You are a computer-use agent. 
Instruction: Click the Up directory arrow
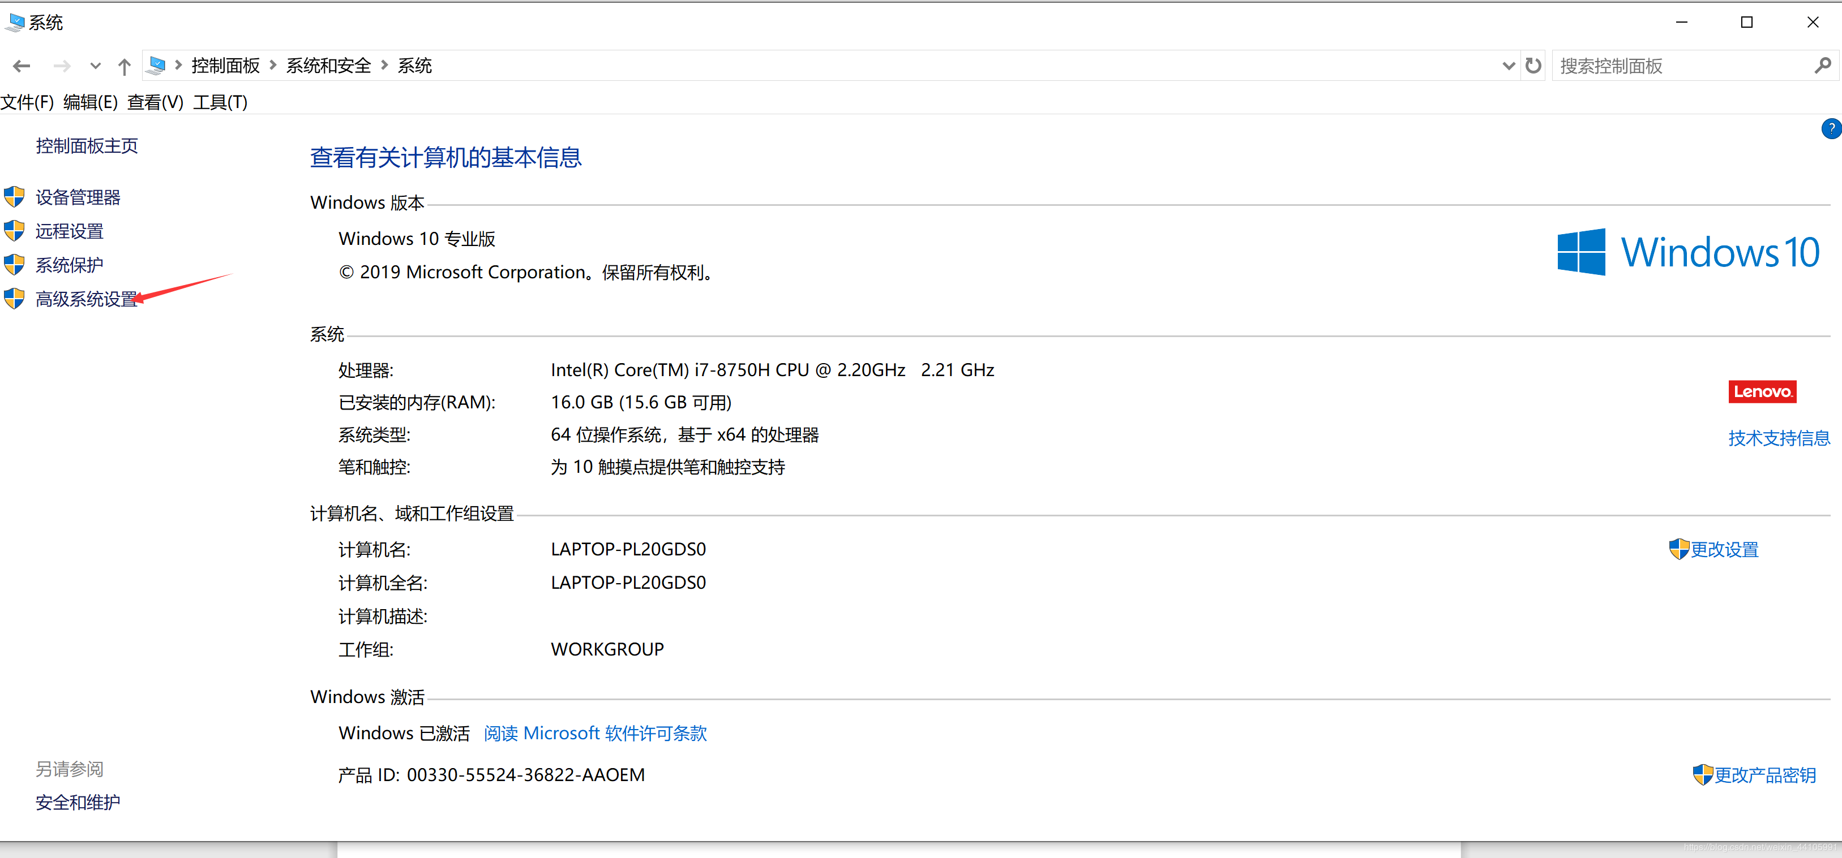(x=125, y=66)
